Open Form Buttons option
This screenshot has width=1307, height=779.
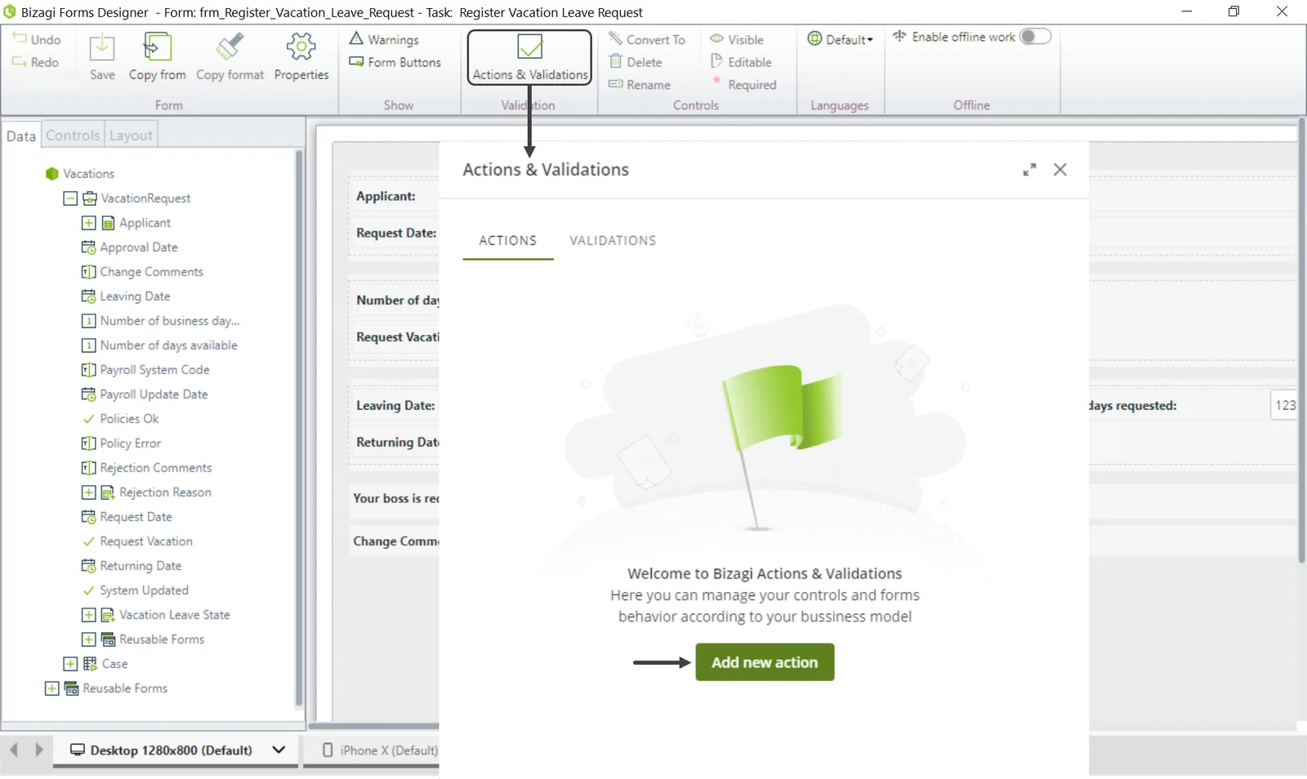pyautogui.click(x=395, y=62)
